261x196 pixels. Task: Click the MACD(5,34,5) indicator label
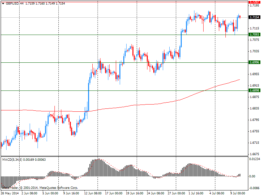click(x=12, y=160)
